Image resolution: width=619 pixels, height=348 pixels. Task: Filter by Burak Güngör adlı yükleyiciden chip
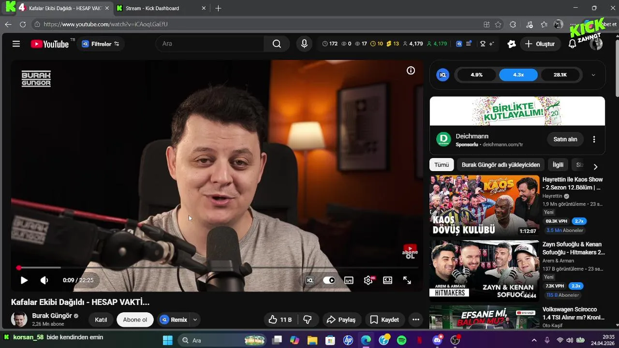[501, 165]
